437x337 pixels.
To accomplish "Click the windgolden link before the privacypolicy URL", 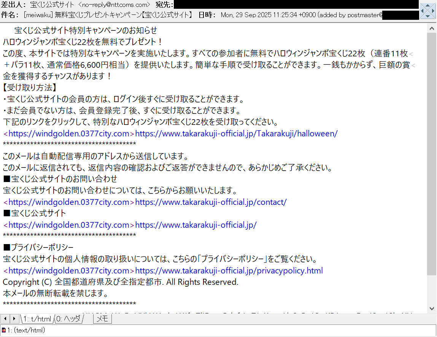I will click(x=69, y=271).
